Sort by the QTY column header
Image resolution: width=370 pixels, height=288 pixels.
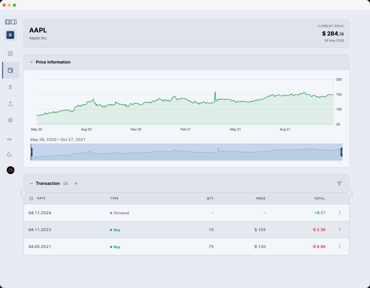(x=210, y=199)
